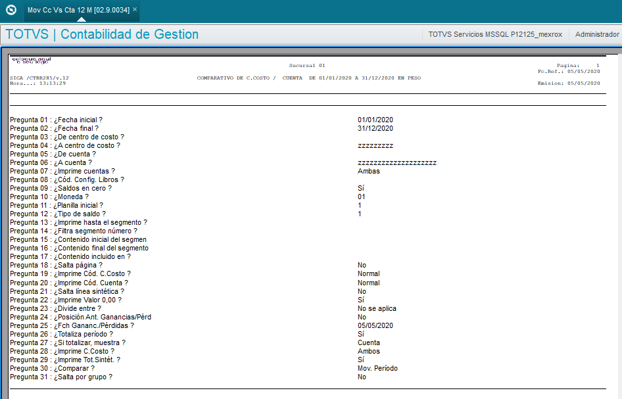The height and width of the screenshot is (399, 622).
Task: Click Pregunta 07 ¿Imprime cuentas? row
Action: pos(62,171)
